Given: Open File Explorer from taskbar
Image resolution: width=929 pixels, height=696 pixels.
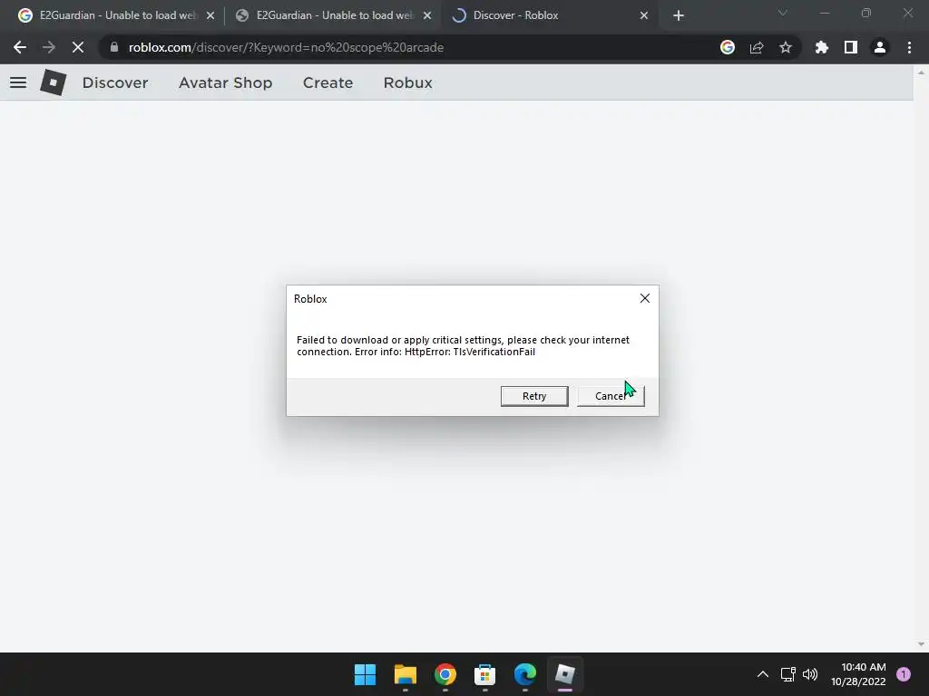Looking at the screenshot, I should [x=406, y=674].
